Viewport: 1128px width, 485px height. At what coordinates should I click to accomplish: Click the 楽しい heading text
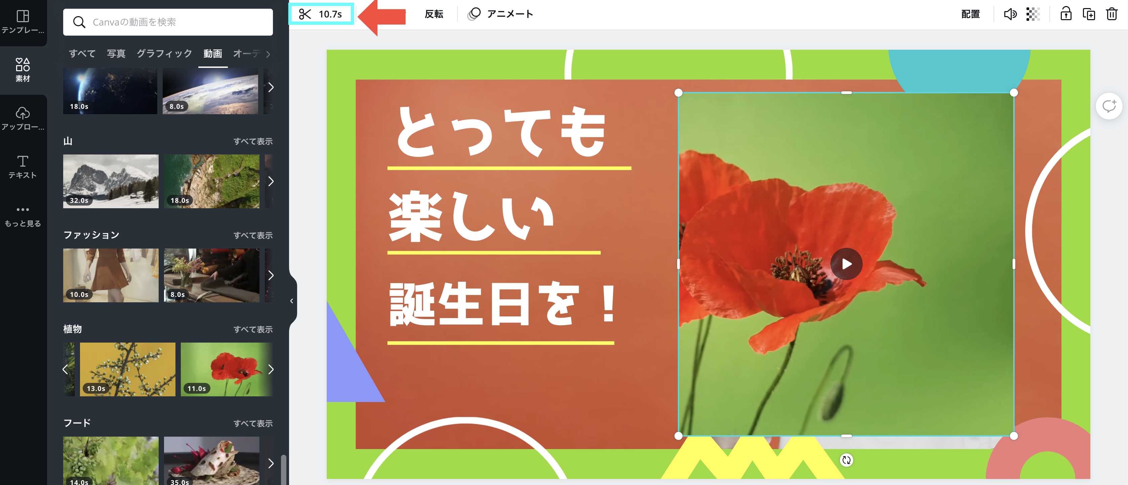(x=471, y=216)
